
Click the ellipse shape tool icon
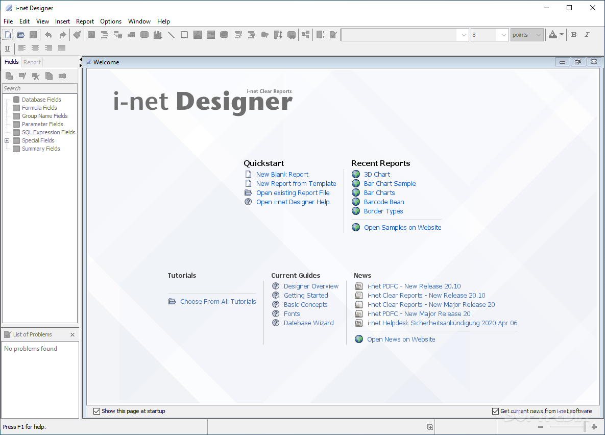(224, 35)
